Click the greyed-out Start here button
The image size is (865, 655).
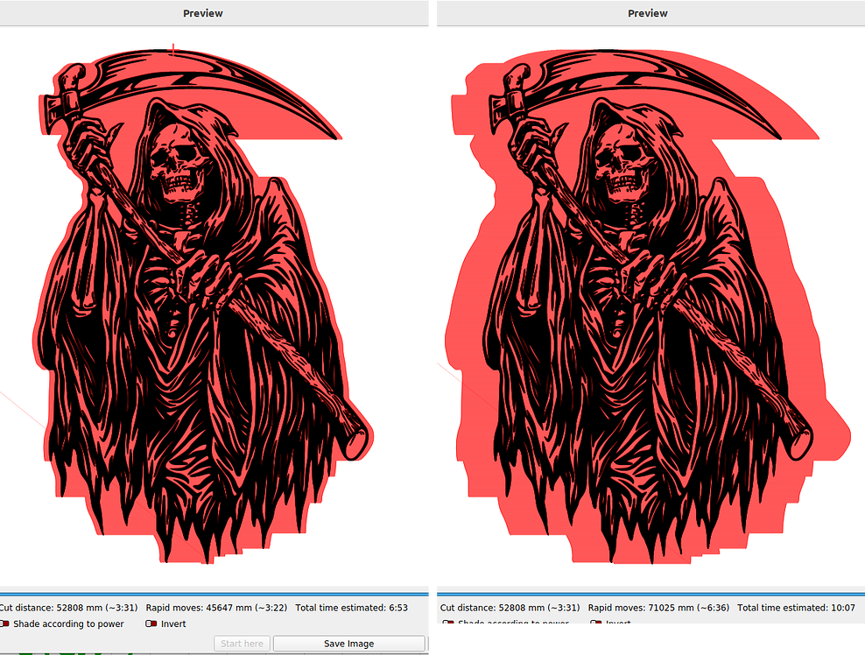242,644
